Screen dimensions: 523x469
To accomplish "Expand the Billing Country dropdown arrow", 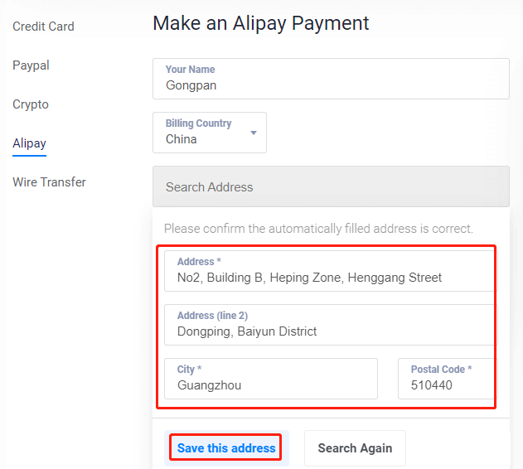I will 254,133.
